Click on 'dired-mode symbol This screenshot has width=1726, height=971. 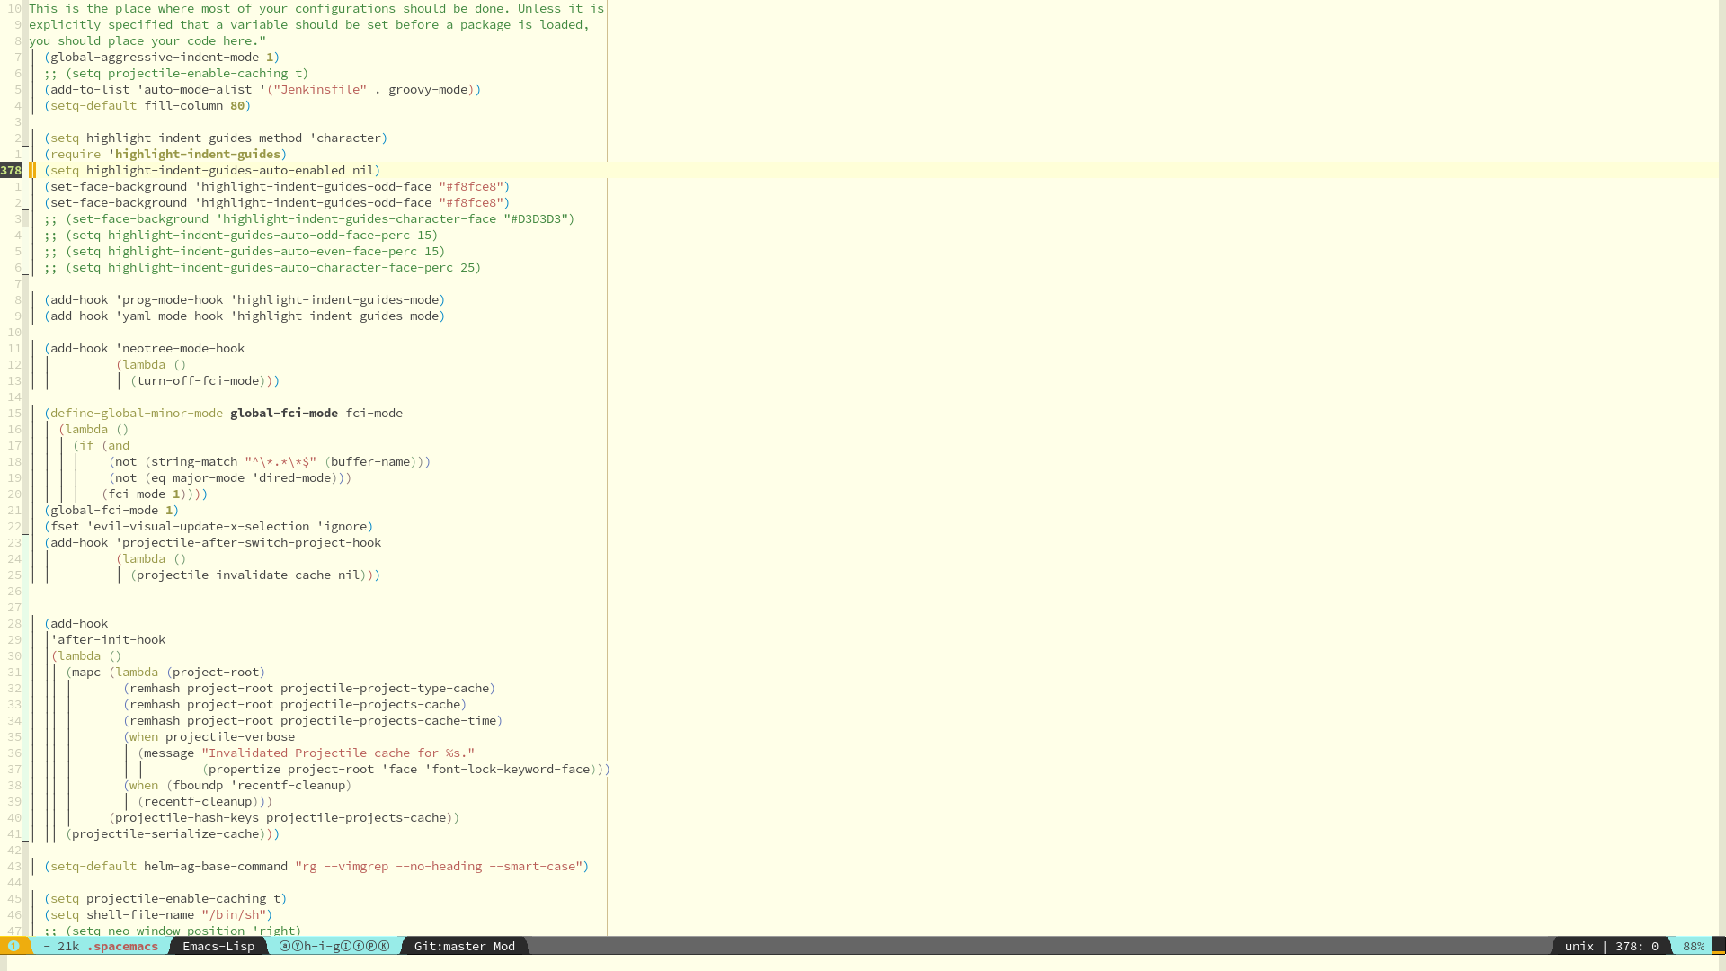coord(291,477)
